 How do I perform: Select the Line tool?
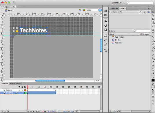coord(153,37)
